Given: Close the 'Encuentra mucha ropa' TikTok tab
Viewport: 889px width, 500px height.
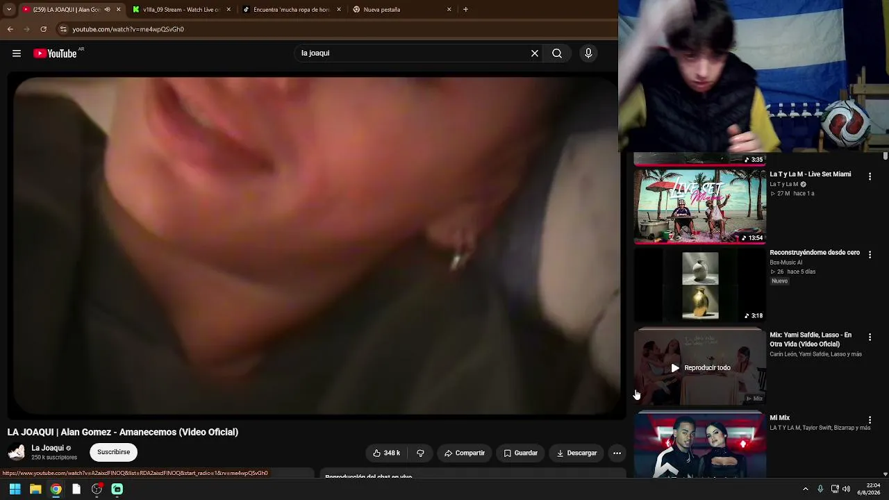Looking at the screenshot, I should 339,10.
